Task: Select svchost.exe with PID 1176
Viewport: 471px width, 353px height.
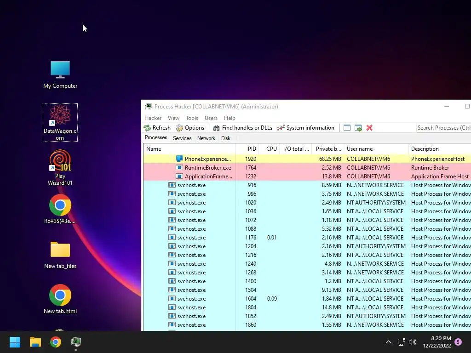Action: tap(307, 238)
